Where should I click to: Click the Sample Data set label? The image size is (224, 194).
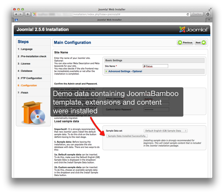pos(114,131)
